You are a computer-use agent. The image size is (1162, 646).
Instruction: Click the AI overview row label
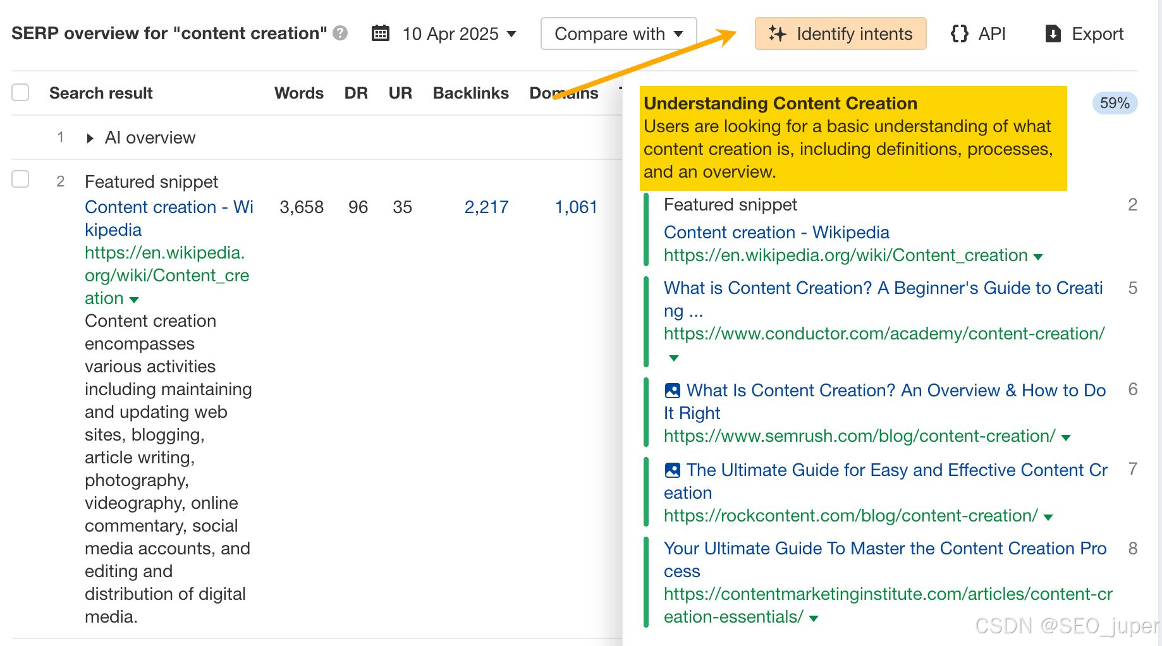pyautogui.click(x=150, y=138)
